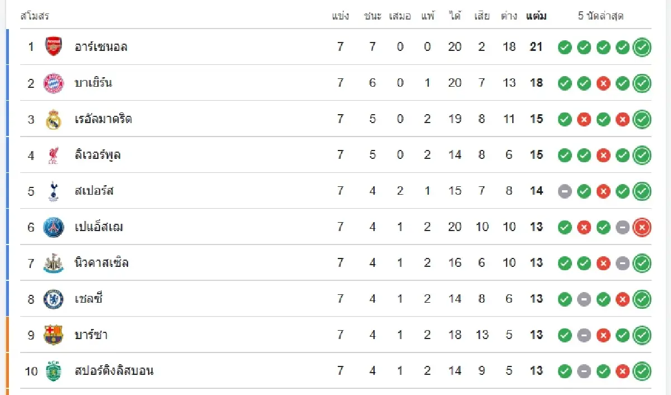Click the Newcastle club crest icon
The image size is (671, 395).
click(x=54, y=263)
